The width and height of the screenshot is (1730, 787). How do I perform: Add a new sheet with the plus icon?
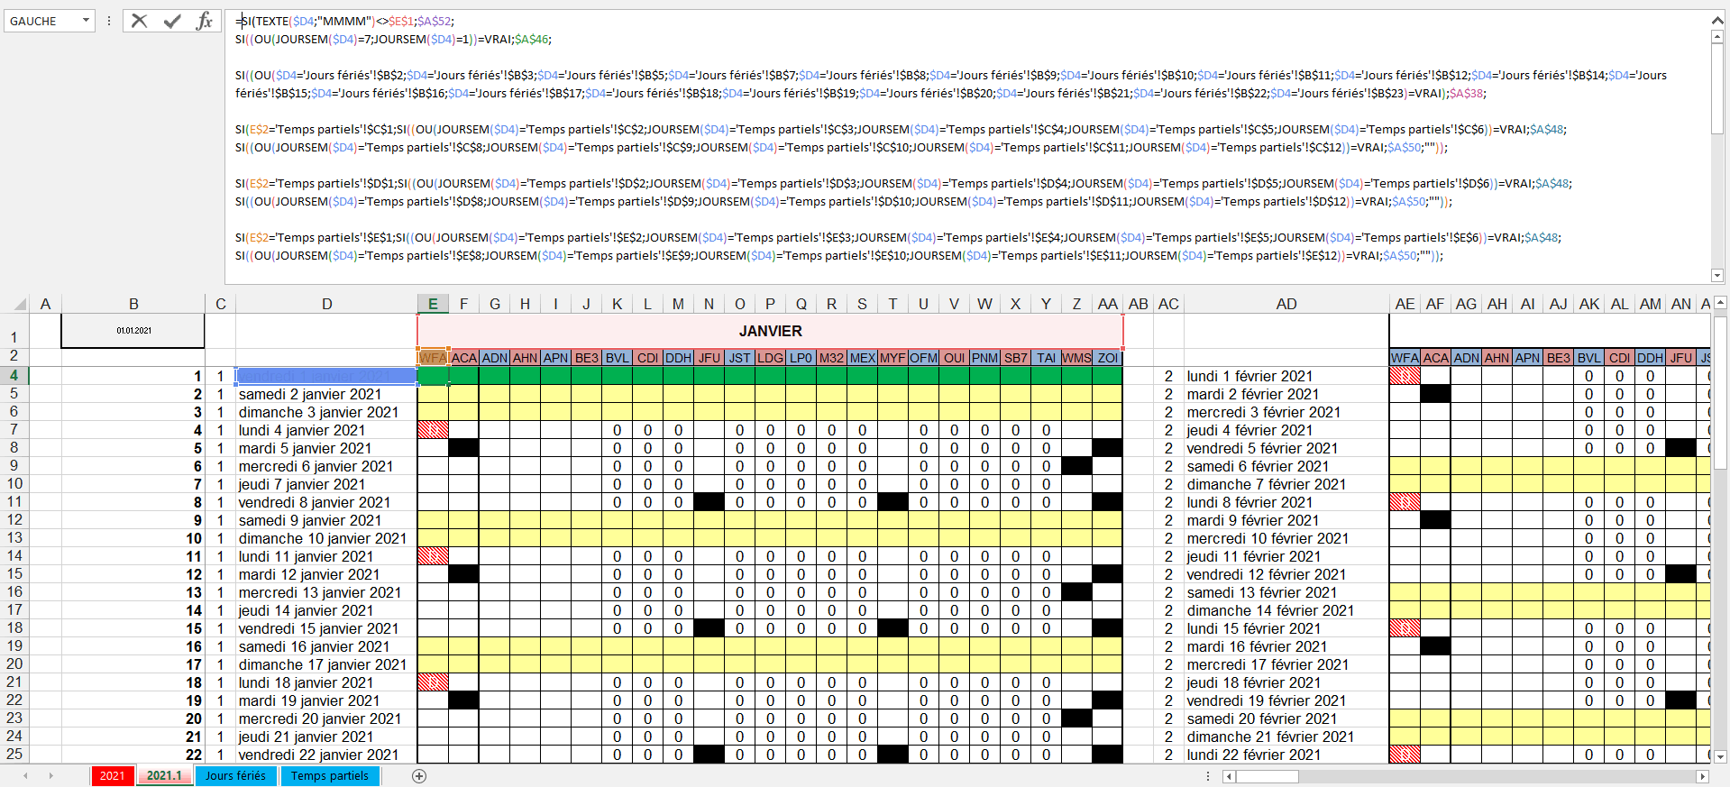[419, 776]
